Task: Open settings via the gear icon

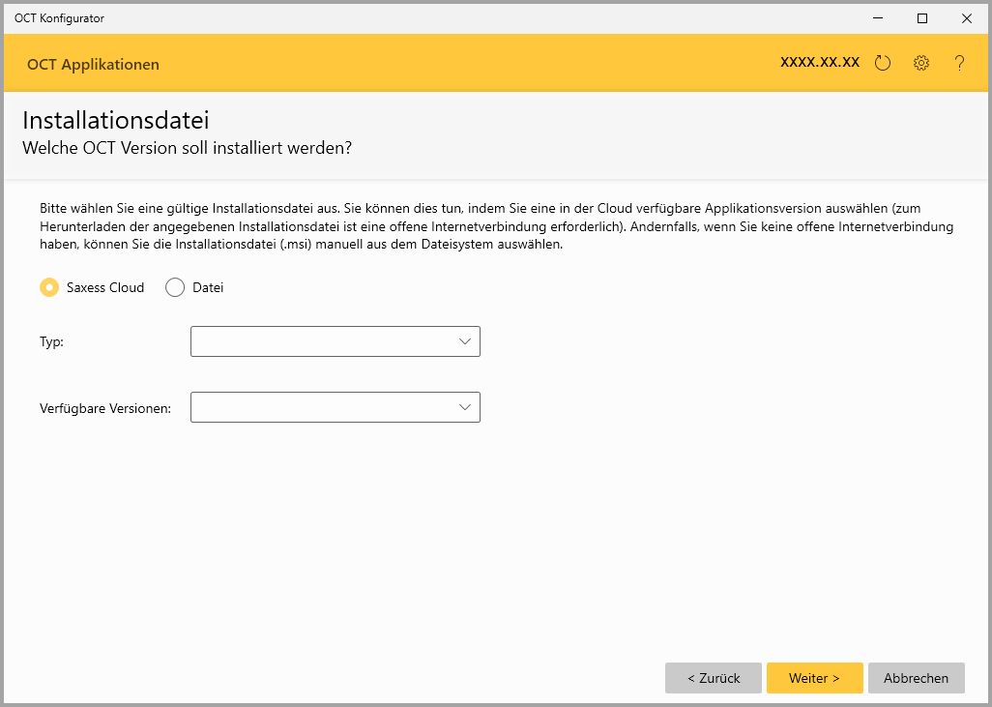Action: [921, 63]
